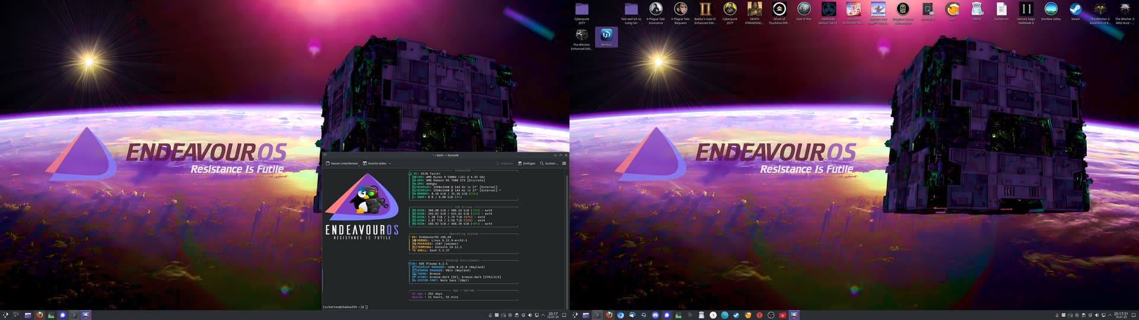Launch Baldur's Gate II Enhanced Edition icon

pyautogui.click(x=705, y=12)
